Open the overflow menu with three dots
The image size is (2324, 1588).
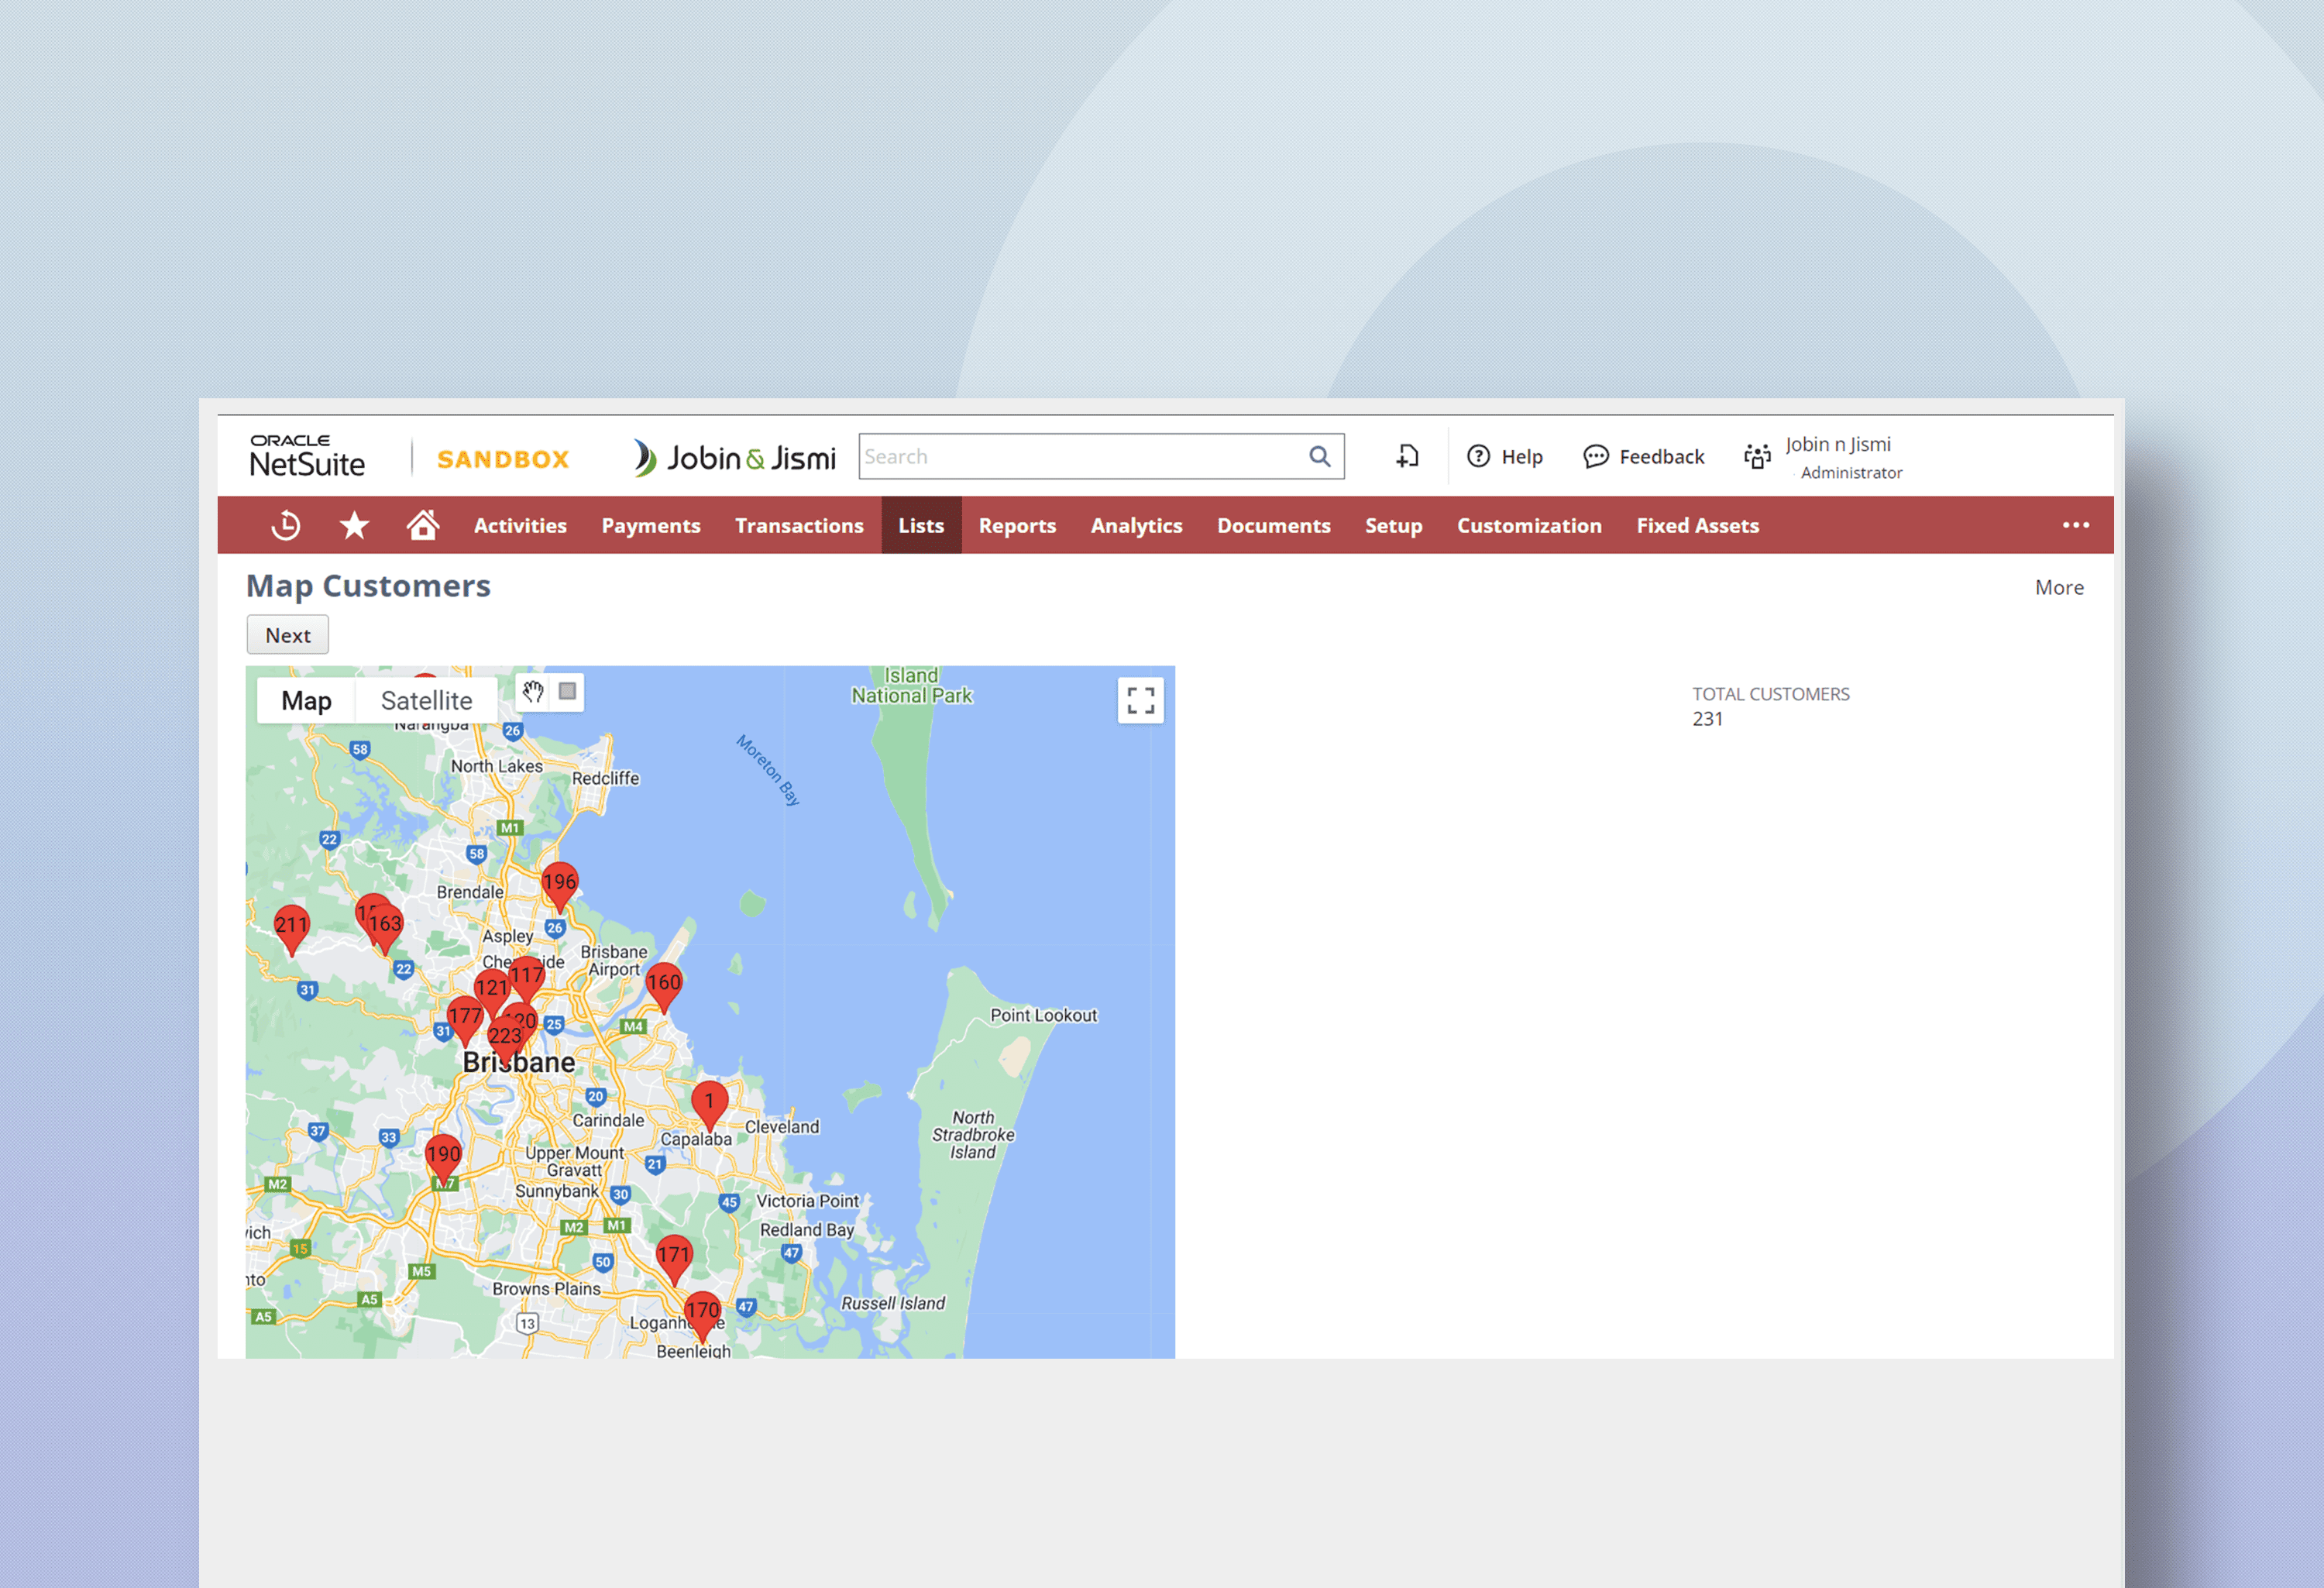pos(2076,524)
